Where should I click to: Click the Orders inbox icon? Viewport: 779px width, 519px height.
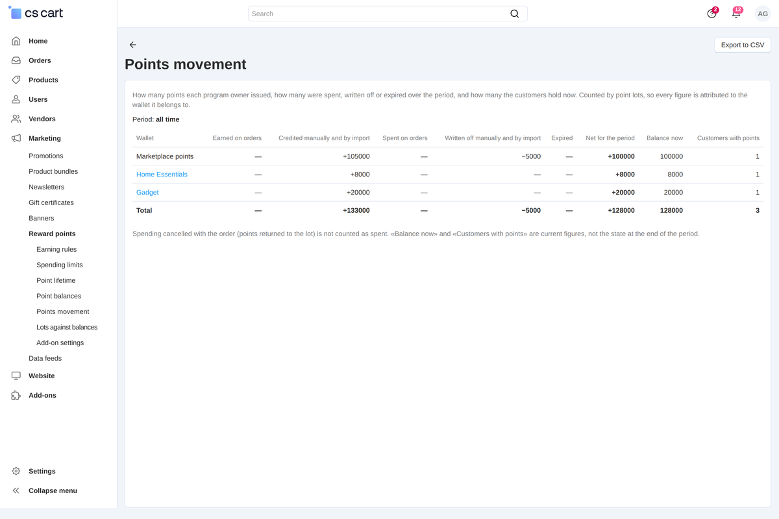point(16,60)
